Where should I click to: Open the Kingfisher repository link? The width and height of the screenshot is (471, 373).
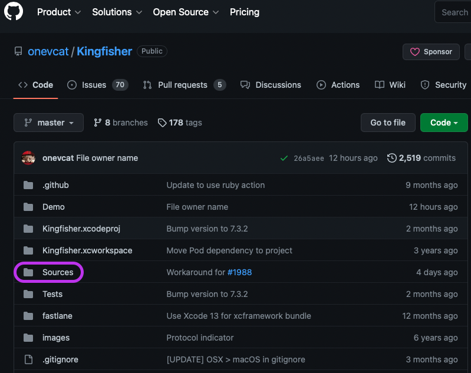104,52
